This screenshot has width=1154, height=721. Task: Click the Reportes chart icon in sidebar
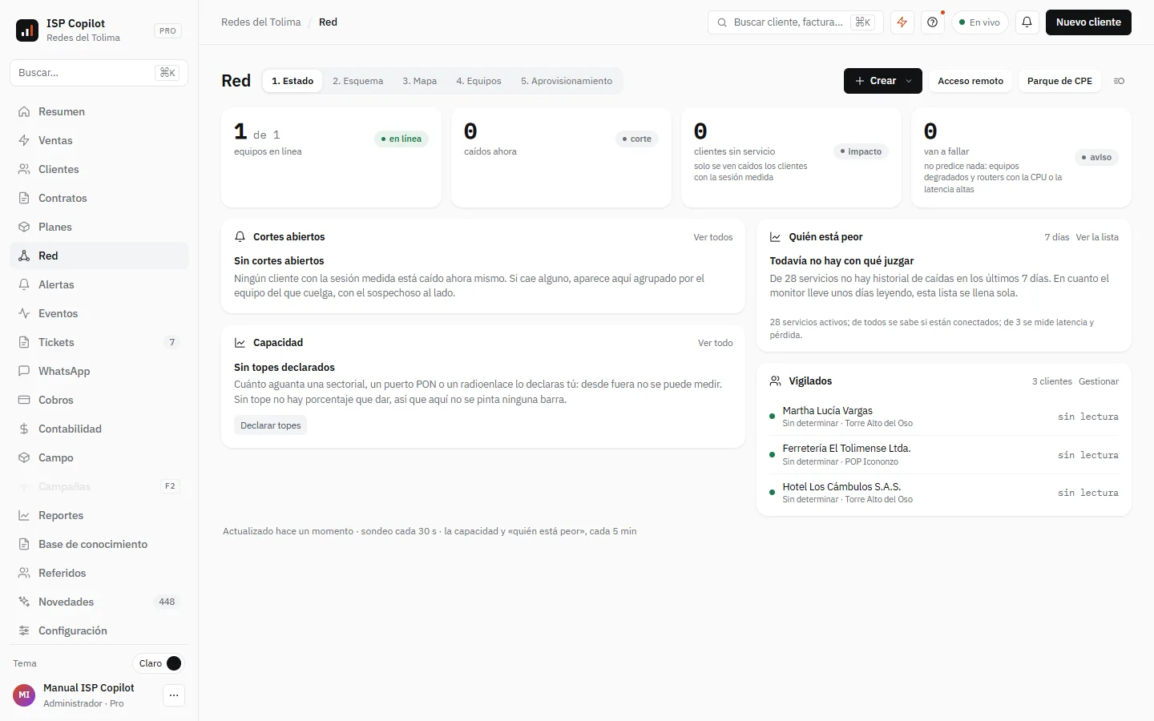click(24, 515)
